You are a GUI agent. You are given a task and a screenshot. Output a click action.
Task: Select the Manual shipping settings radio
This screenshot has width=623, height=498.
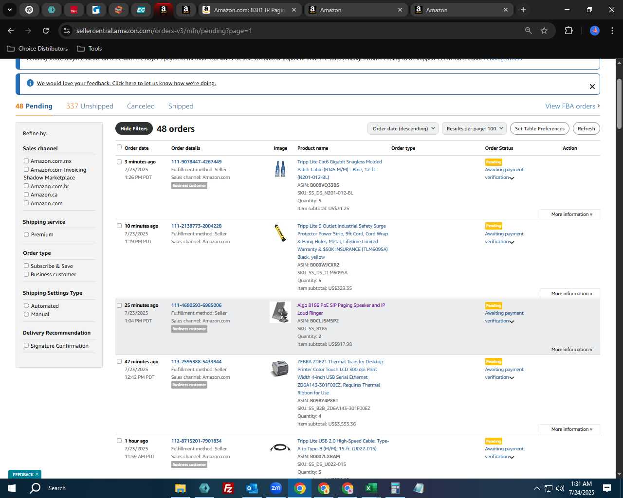click(26, 314)
